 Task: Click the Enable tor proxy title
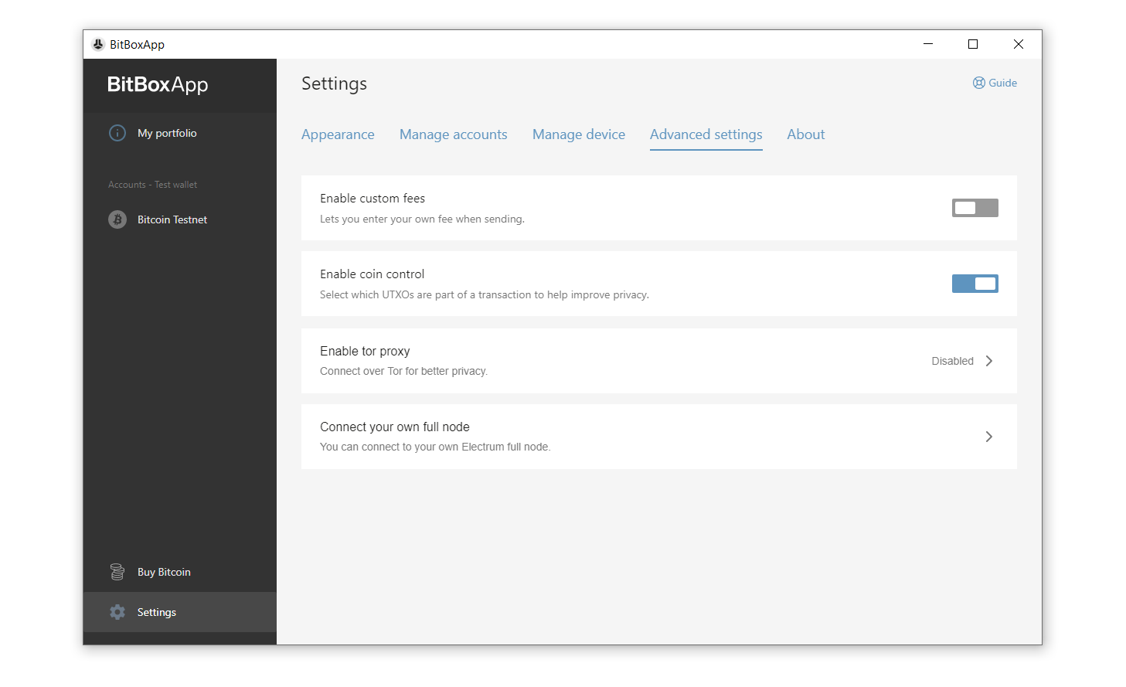coord(365,351)
